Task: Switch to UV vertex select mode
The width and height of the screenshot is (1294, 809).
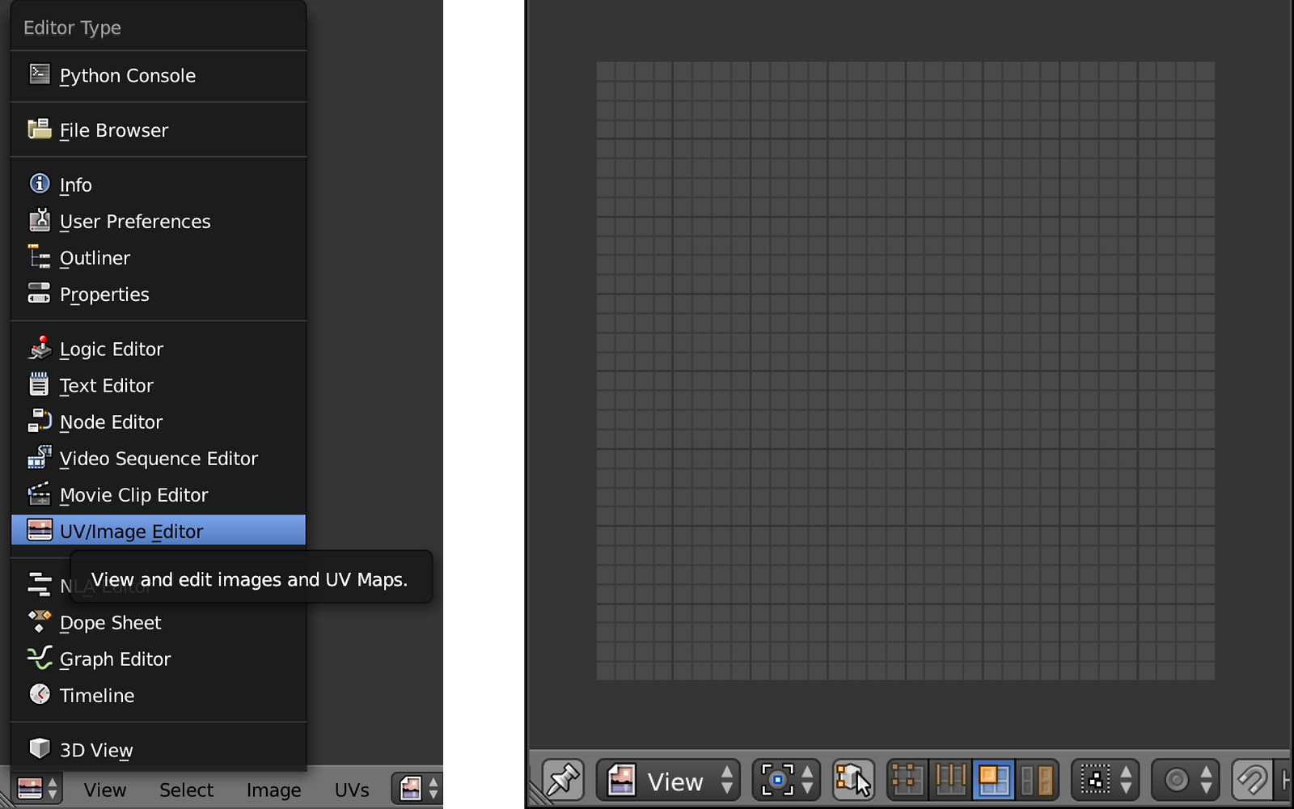Action: pos(907,781)
